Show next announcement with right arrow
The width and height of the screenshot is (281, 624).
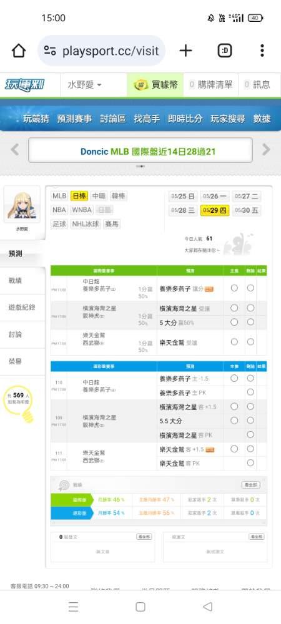point(266,150)
